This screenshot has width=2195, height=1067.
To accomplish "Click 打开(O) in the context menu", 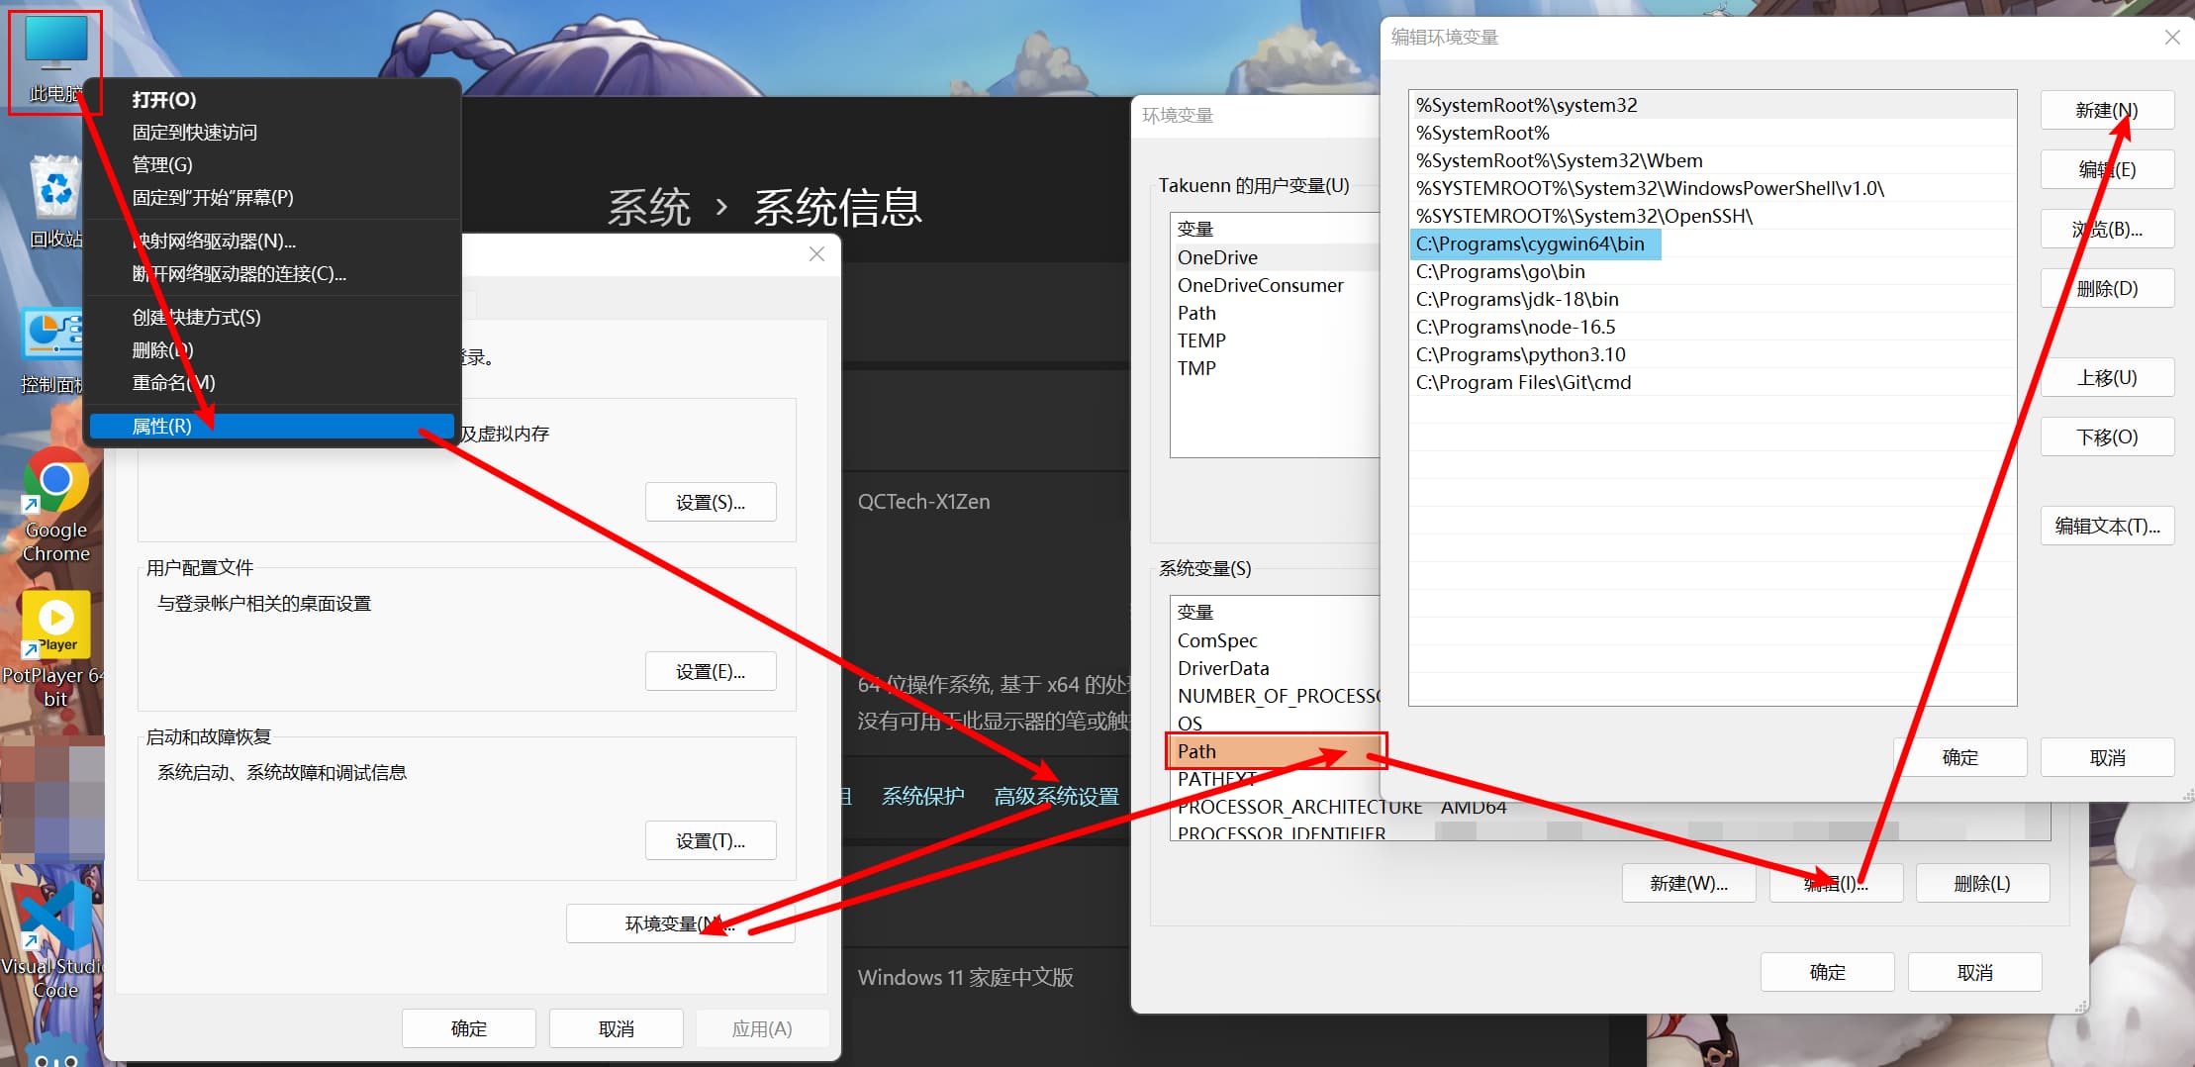I will (164, 100).
